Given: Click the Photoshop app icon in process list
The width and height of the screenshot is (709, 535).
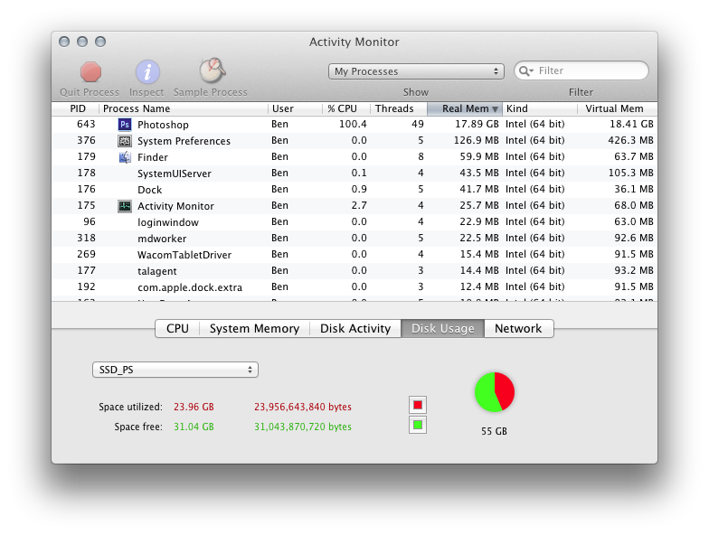Looking at the screenshot, I should tap(125, 125).
